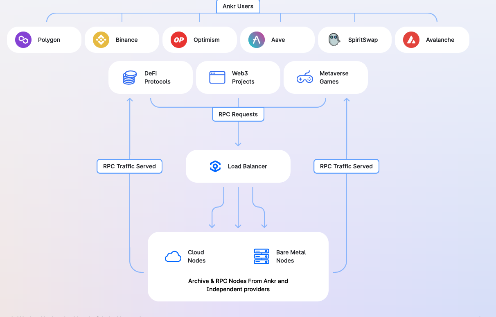Click the Load Balancer card text
The width and height of the screenshot is (496, 317).
[x=248, y=166]
